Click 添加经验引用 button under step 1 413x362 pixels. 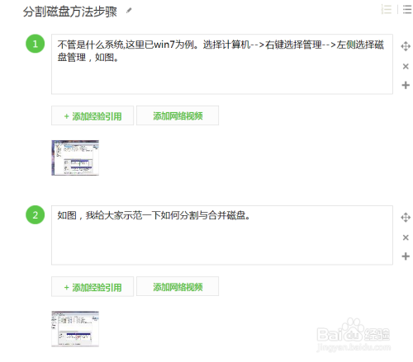pyautogui.click(x=93, y=115)
